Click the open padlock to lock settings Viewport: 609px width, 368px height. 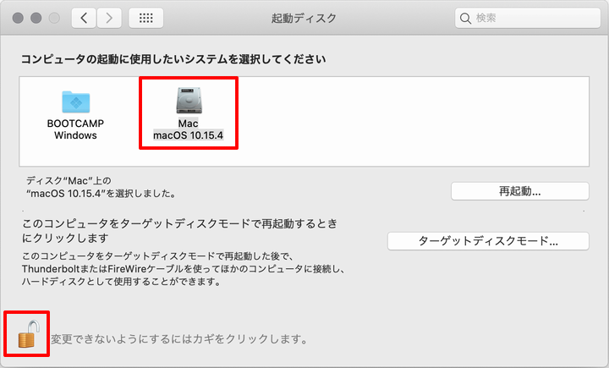click(x=29, y=334)
